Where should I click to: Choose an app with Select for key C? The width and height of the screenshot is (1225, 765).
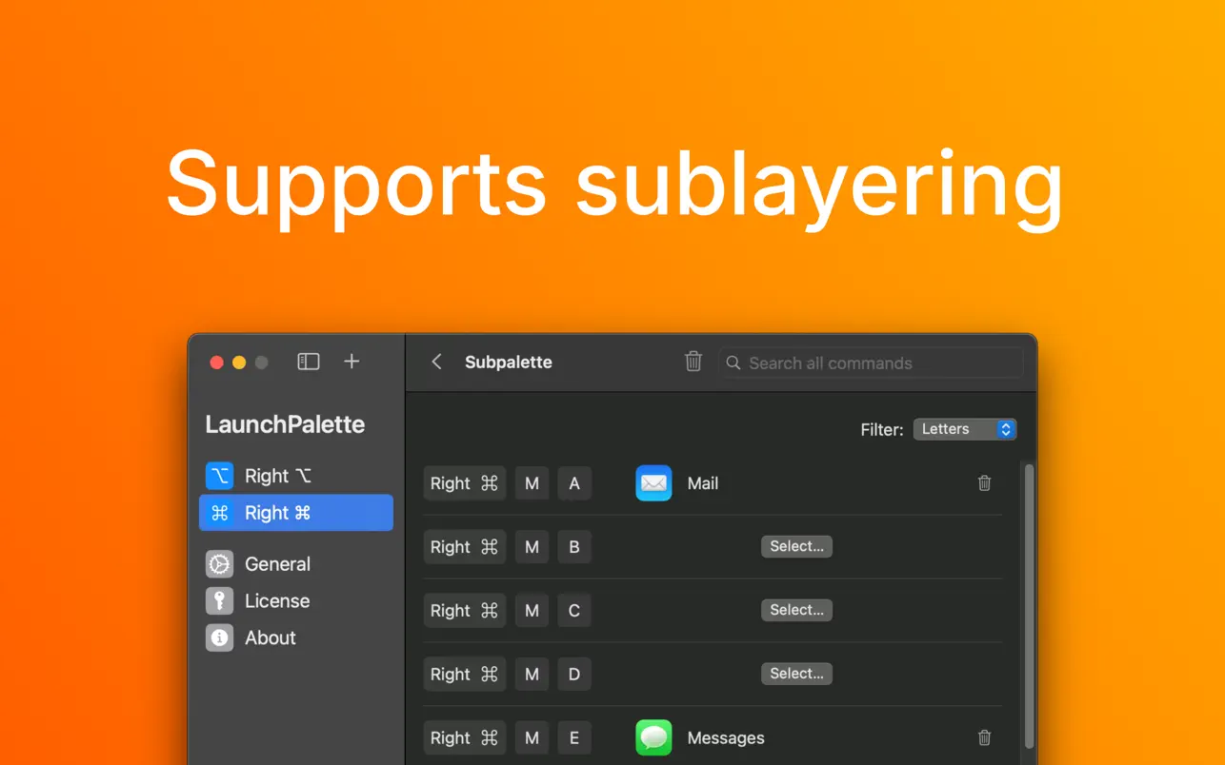coord(796,610)
